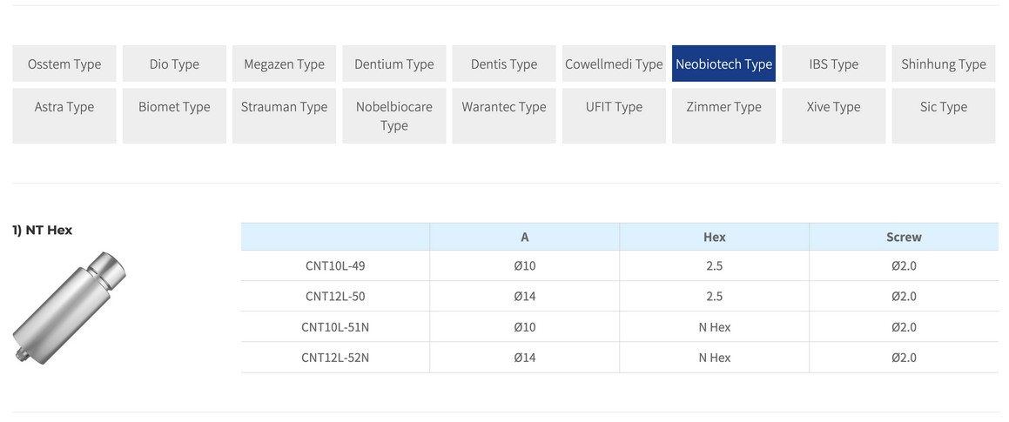Click the CNT10L-49 table row label
This screenshot has height=422, width=1009.
[x=335, y=265]
